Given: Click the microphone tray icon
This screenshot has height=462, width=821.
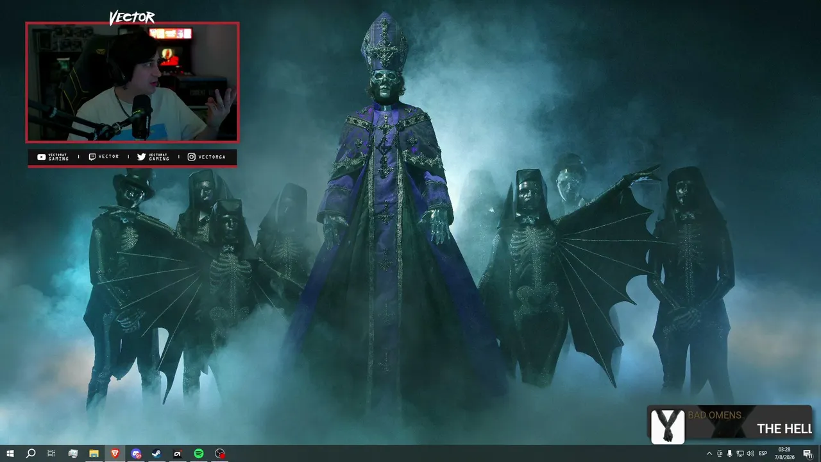Looking at the screenshot, I should [730, 454].
